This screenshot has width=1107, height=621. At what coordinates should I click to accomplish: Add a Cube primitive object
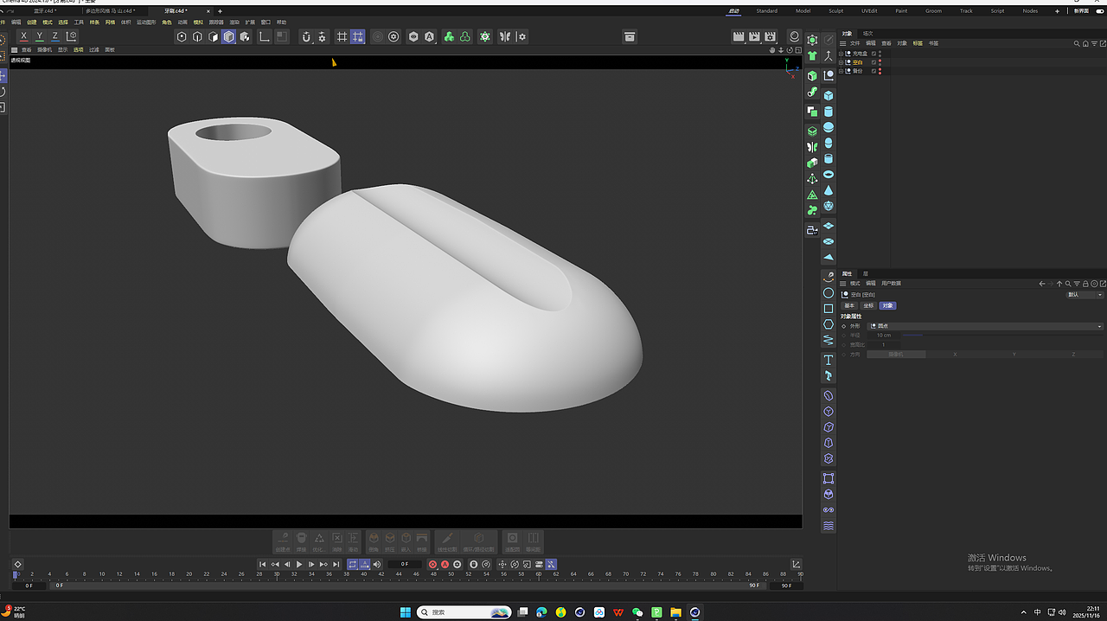[x=829, y=95]
